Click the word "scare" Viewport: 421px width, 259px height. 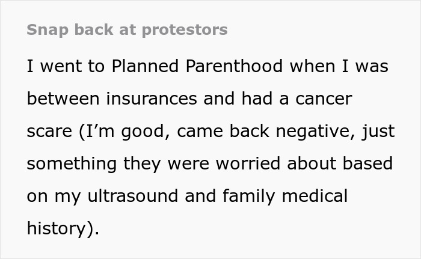coord(49,131)
